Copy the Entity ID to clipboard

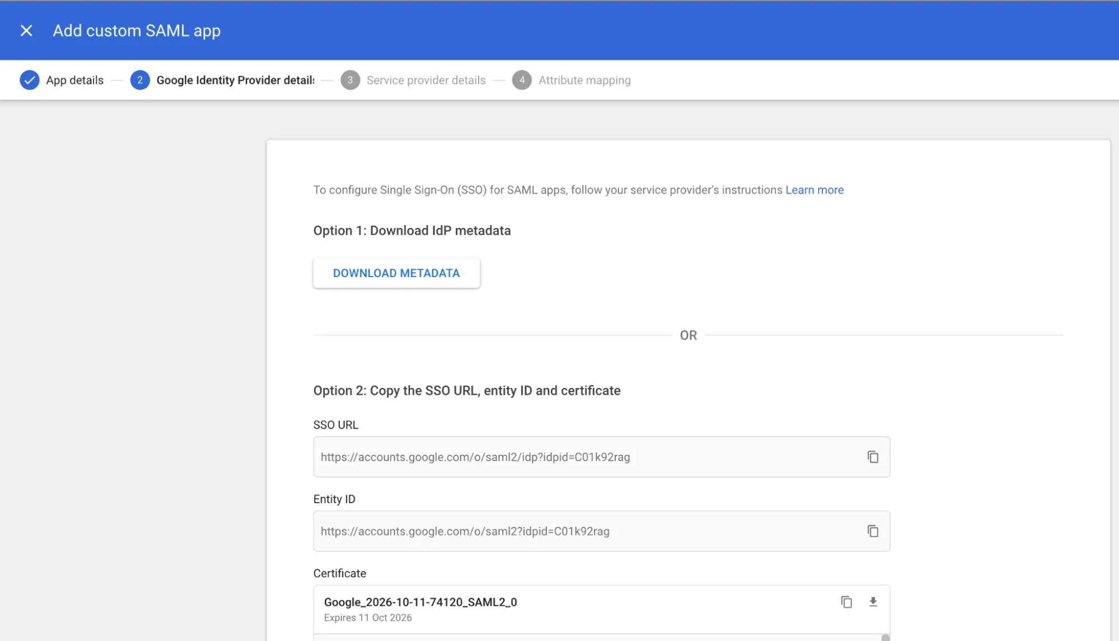pos(873,531)
